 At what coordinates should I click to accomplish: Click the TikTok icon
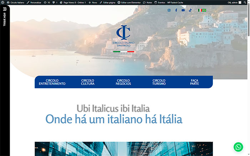[x=190, y=10]
